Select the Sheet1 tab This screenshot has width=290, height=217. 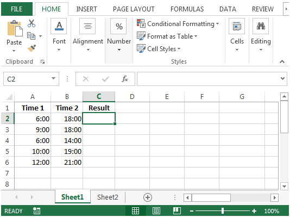click(73, 197)
